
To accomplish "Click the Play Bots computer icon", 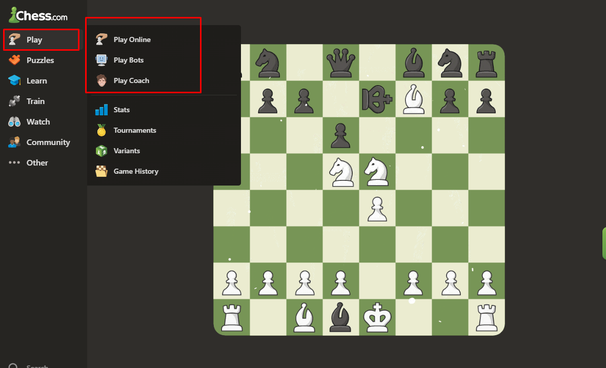I will tap(102, 60).
